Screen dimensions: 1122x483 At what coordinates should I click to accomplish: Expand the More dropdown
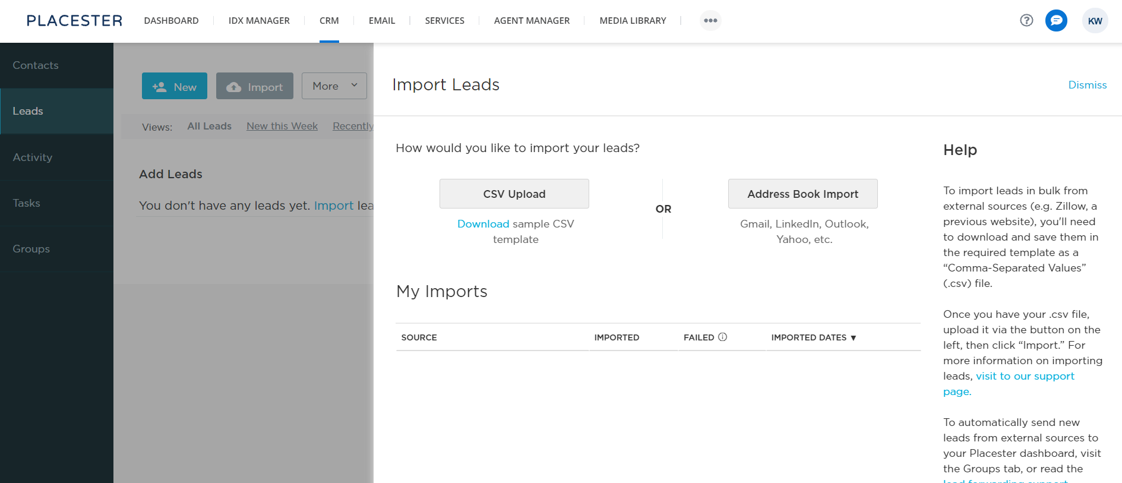click(334, 86)
